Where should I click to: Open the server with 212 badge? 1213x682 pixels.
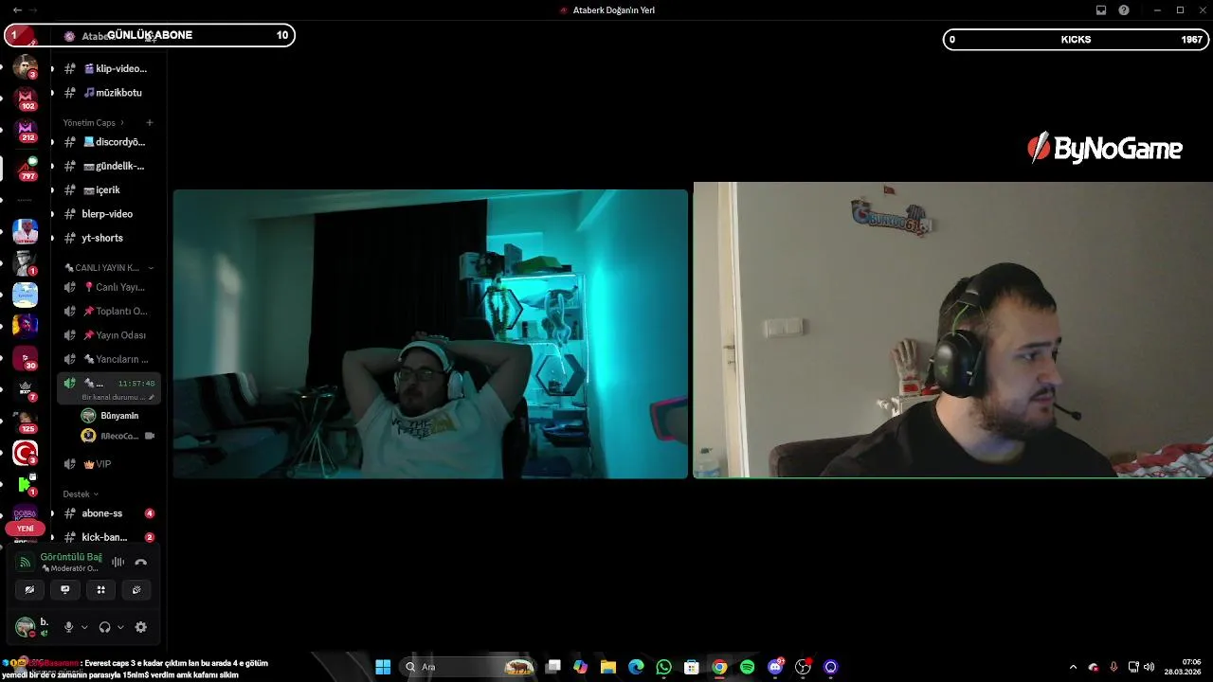[26, 131]
